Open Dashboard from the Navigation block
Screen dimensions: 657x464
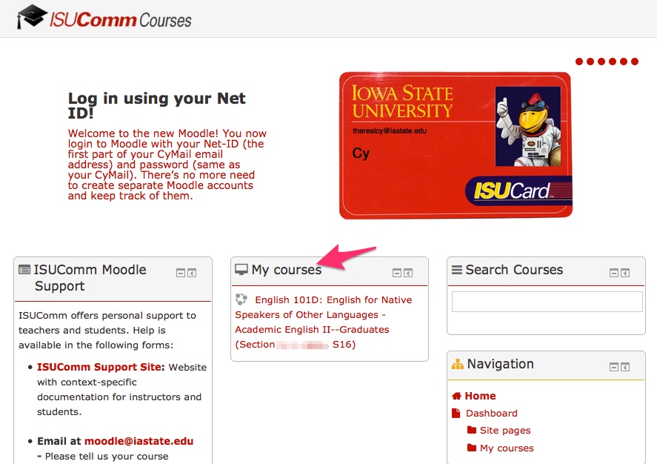point(492,414)
